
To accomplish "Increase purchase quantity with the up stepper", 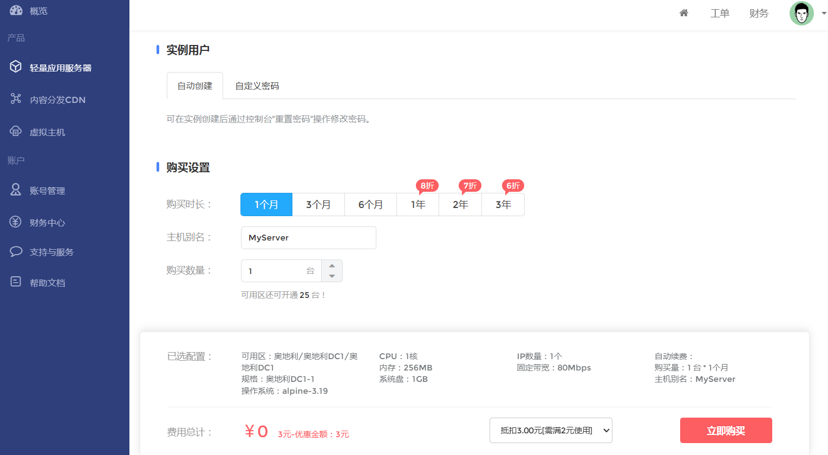I will [x=332, y=265].
